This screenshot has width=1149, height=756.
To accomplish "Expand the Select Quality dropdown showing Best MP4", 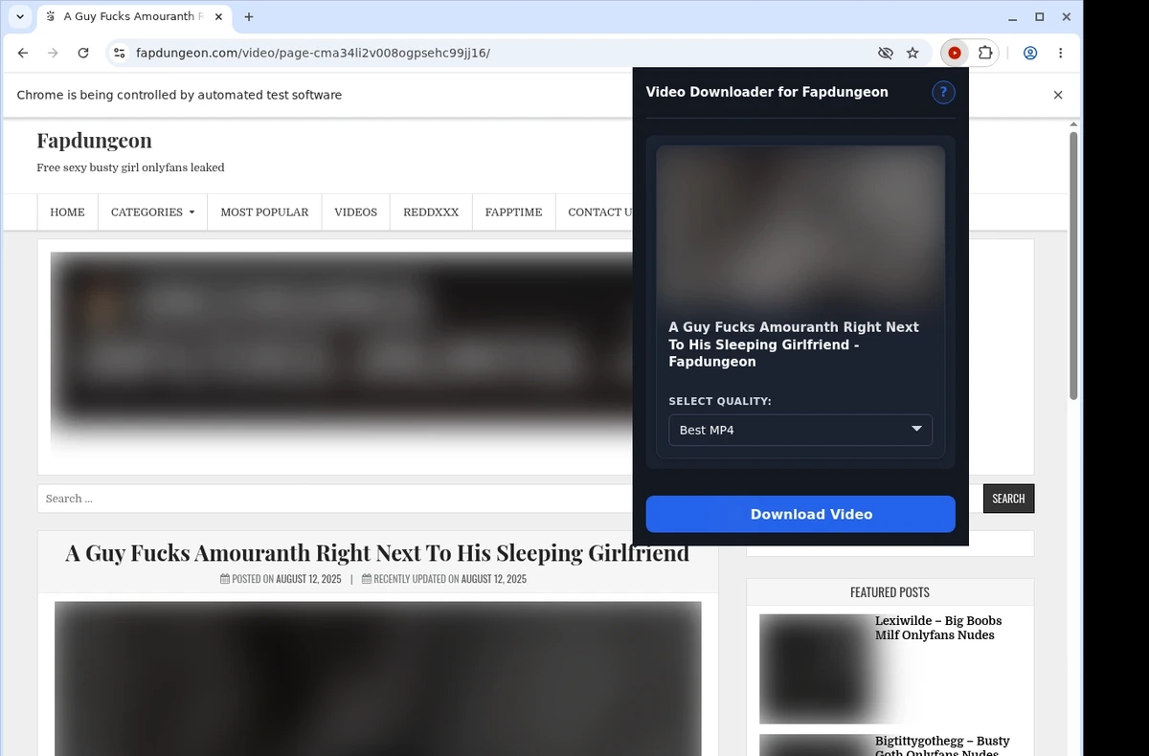I will pos(800,430).
